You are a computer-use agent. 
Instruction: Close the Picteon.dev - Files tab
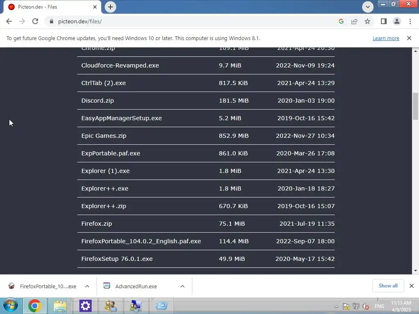click(95, 7)
